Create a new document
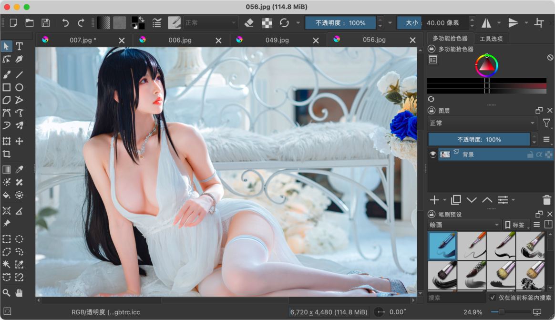This screenshot has height=320, width=555. tap(13, 23)
